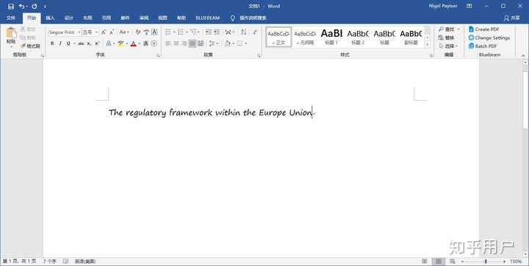529x266 pixels.
Task: Apply superscript formatting
Action: 97,43
